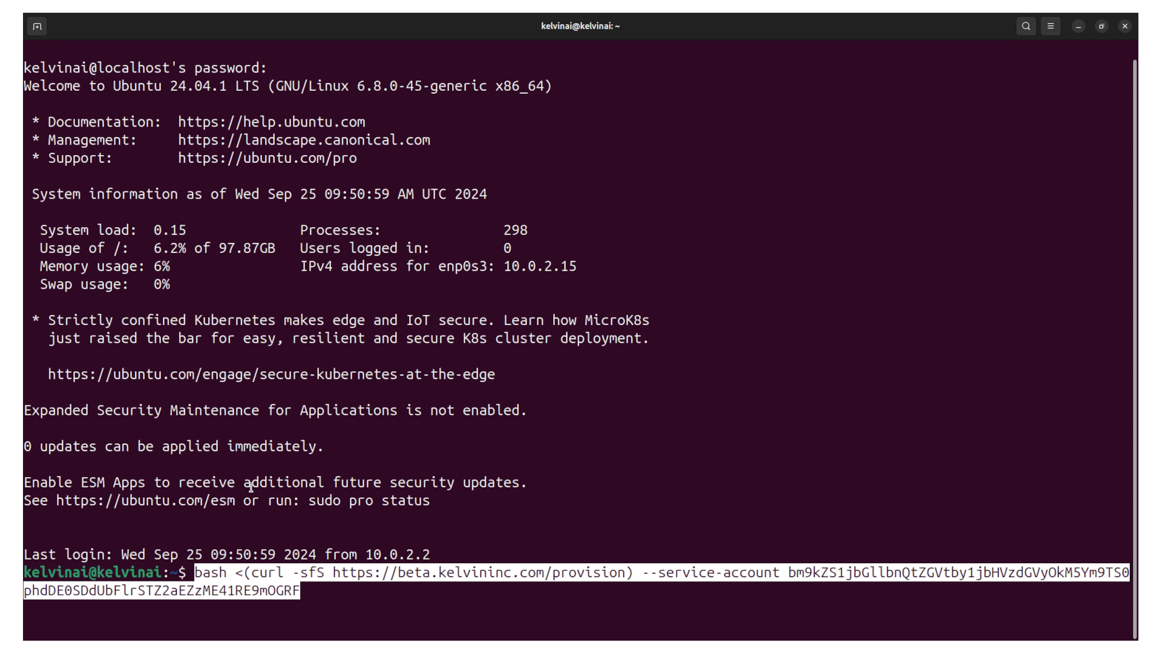The width and height of the screenshot is (1162, 654).
Task: Click the terminal search magnifier icon
Action: 1026,26
